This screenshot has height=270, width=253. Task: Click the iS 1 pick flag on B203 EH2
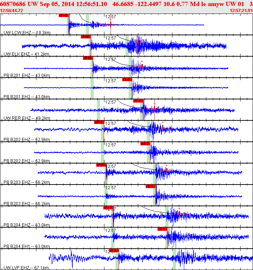pos(150,186)
